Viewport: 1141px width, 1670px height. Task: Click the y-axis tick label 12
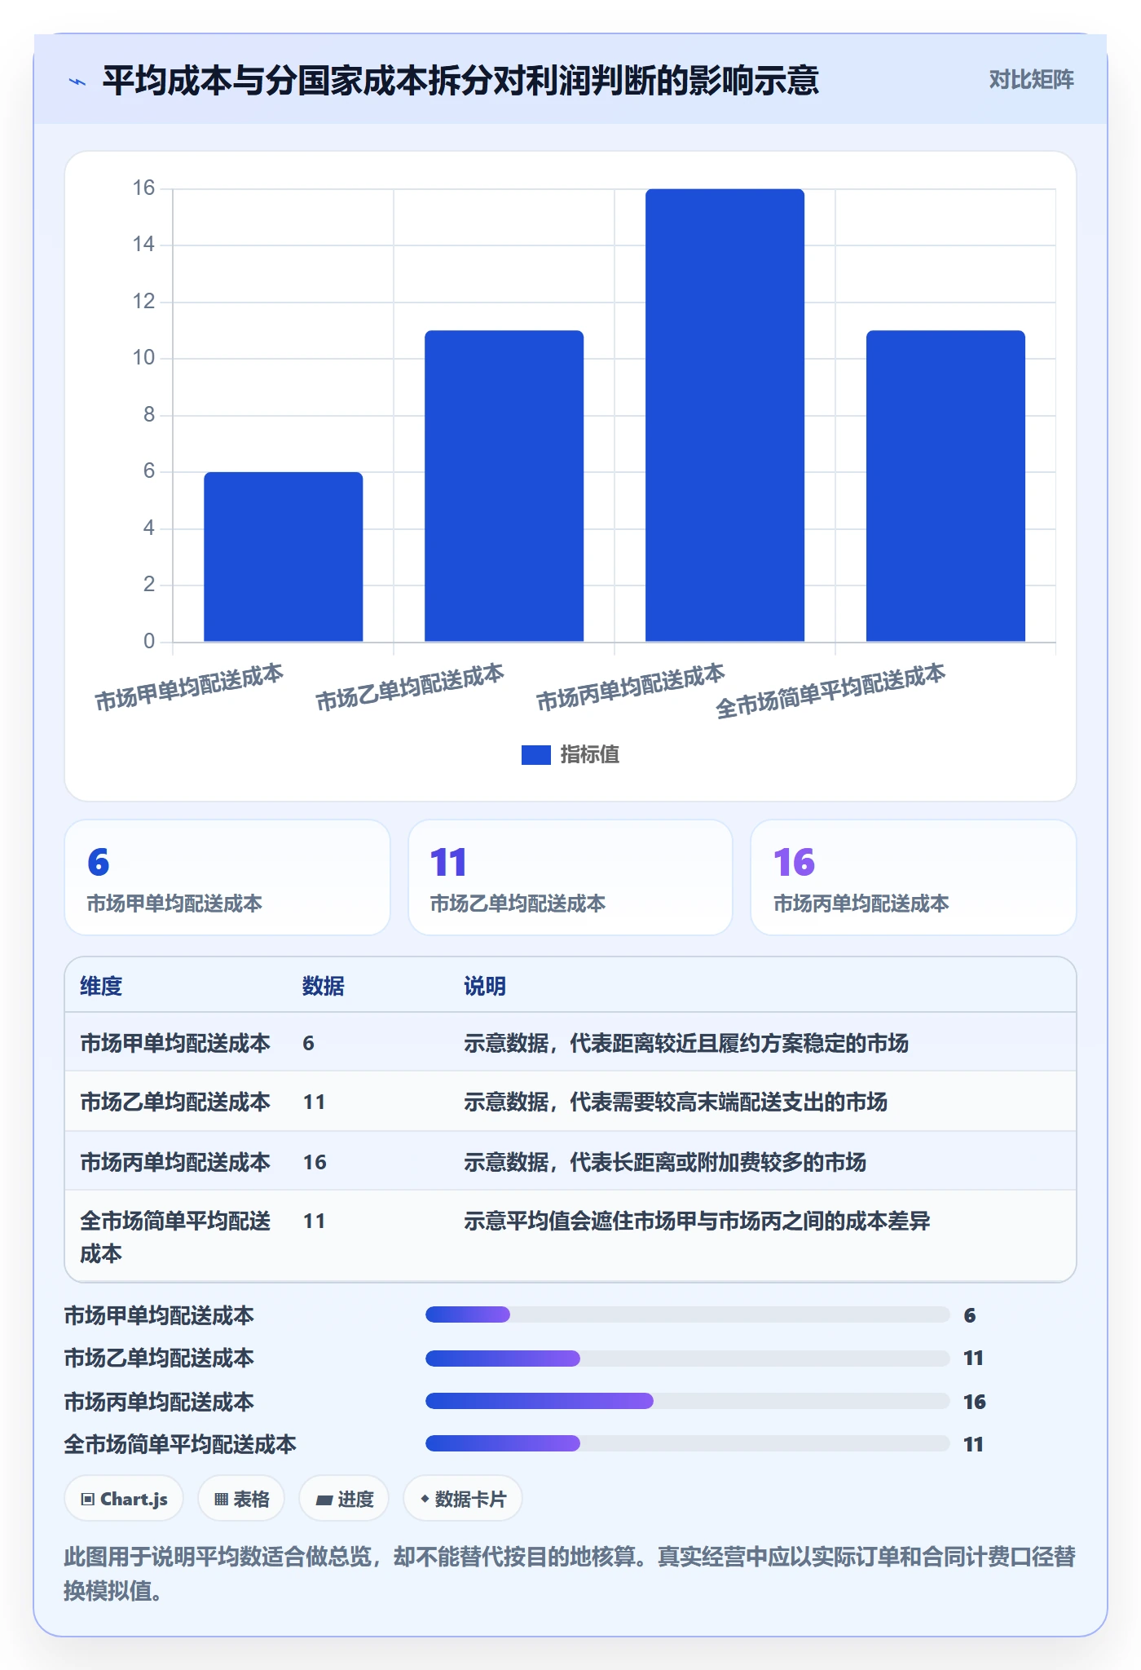(x=143, y=302)
